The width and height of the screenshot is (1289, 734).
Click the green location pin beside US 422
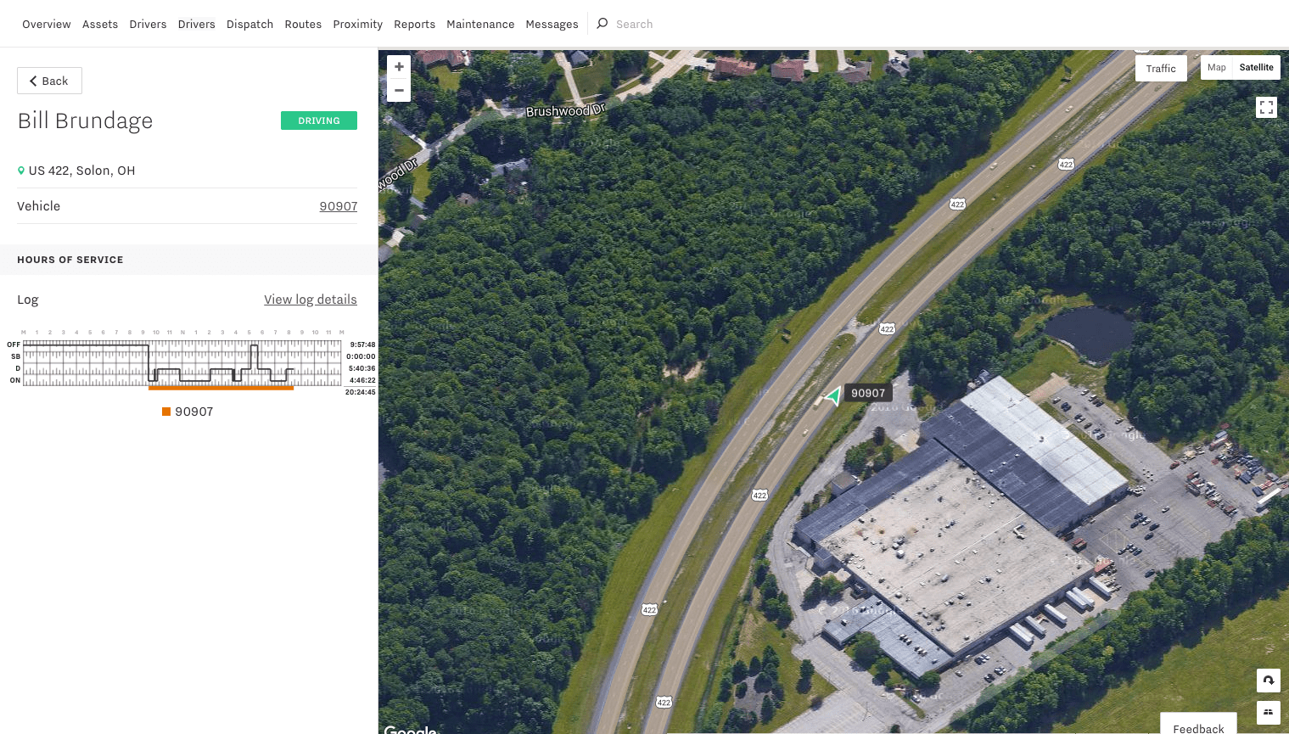point(21,171)
